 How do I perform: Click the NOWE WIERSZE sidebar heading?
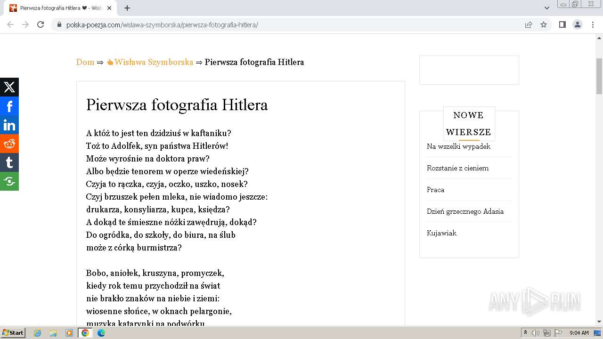coord(469,123)
